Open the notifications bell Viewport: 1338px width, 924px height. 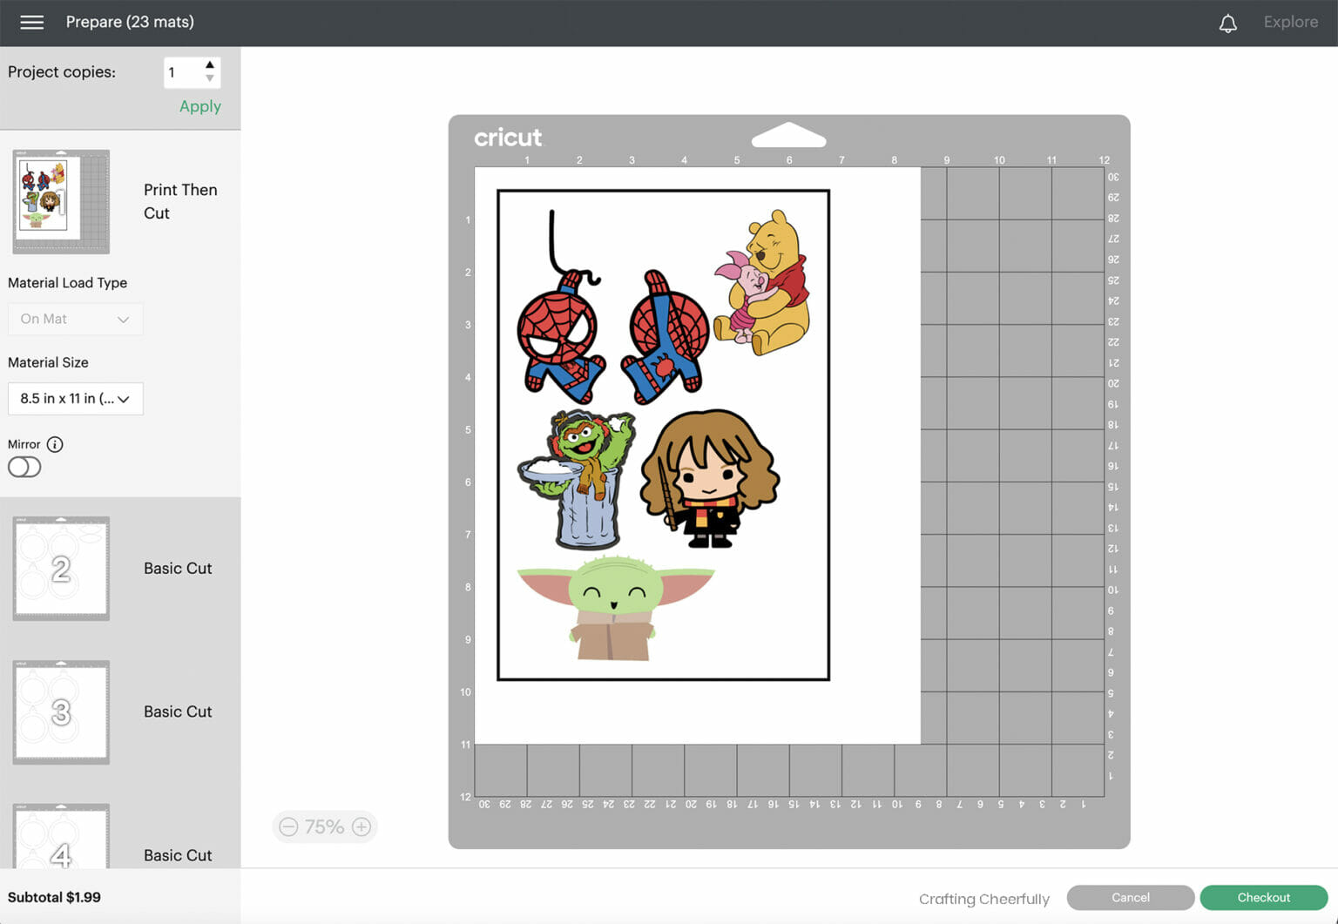(1227, 24)
